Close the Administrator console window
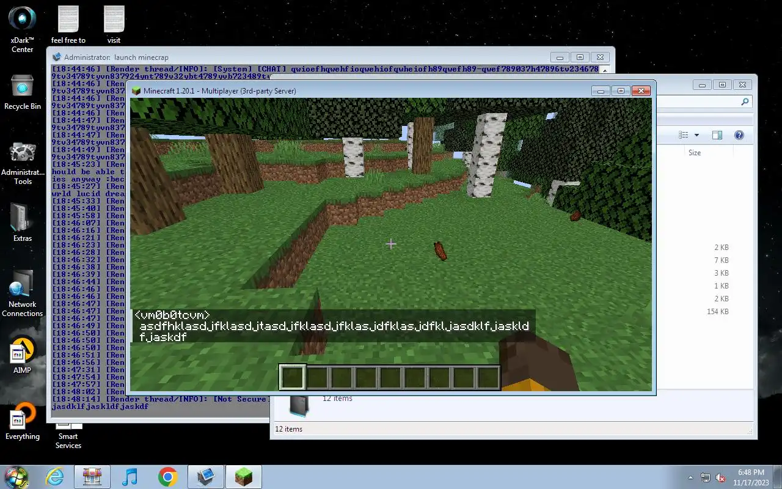 click(x=601, y=57)
